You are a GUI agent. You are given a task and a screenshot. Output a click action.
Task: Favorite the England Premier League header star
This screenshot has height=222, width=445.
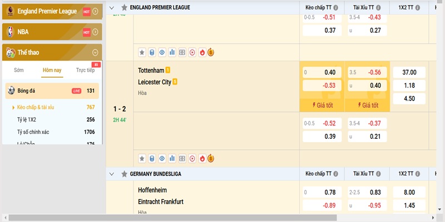pyautogui.click(x=123, y=8)
